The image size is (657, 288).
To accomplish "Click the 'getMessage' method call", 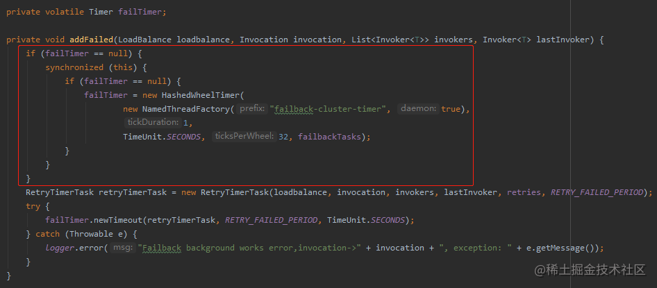I will pyautogui.click(x=560, y=248).
